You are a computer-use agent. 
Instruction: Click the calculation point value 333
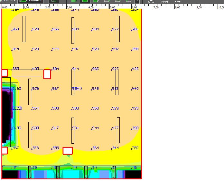[15, 69]
